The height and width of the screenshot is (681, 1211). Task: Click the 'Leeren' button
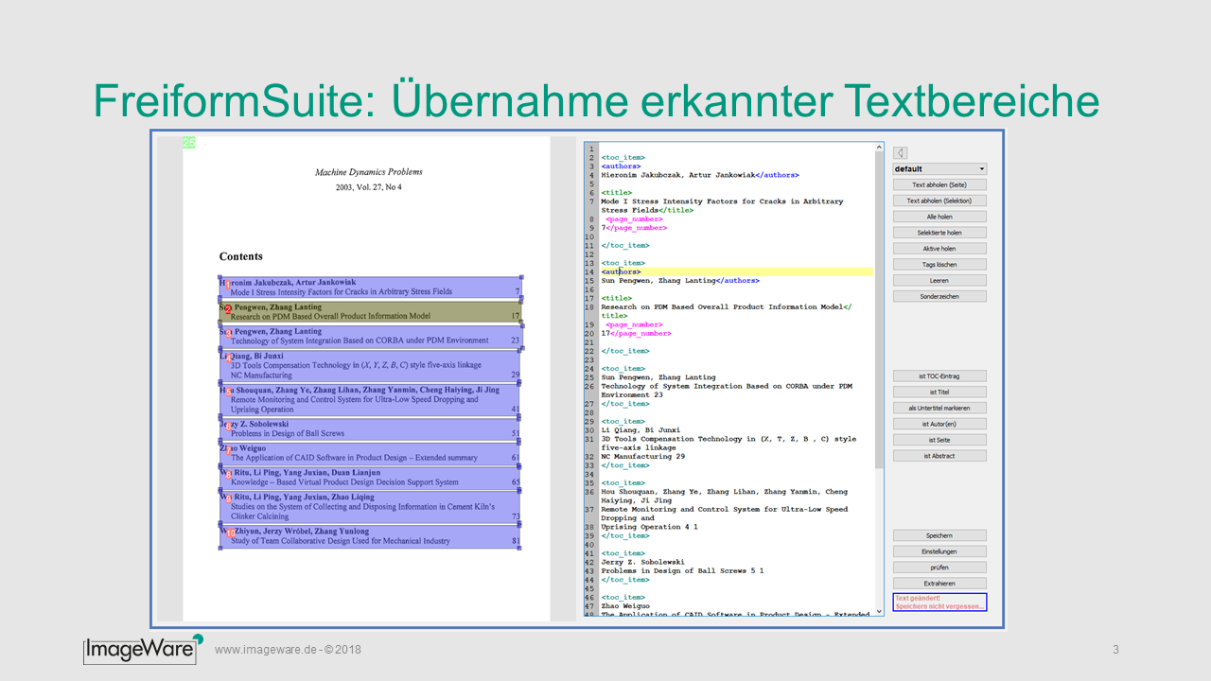(x=939, y=281)
